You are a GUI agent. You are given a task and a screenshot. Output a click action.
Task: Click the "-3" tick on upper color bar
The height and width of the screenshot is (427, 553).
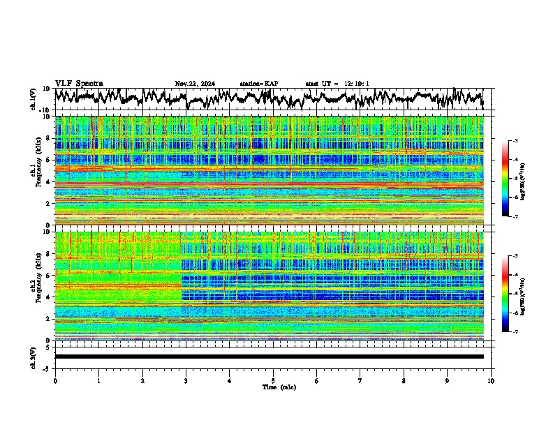tap(515, 140)
